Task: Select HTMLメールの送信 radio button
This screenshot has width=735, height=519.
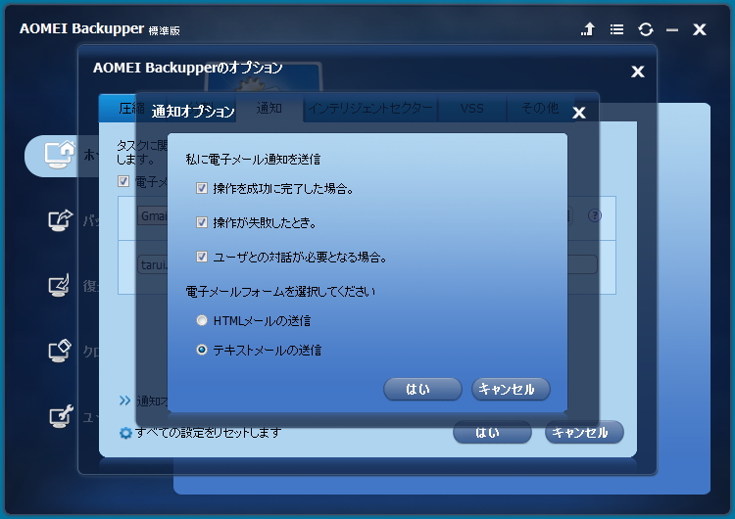Action: coord(202,321)
